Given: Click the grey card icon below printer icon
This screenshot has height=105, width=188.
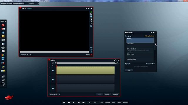Looking at the screenshot, I should tap(3, 51).
